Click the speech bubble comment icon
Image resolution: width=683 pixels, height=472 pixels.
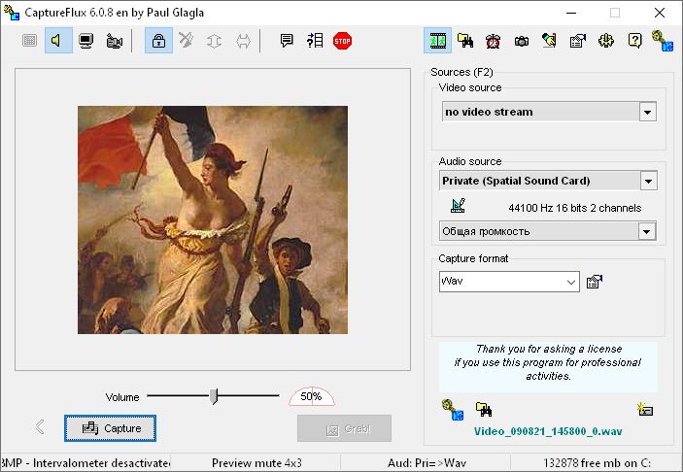[x=287, y=41]
